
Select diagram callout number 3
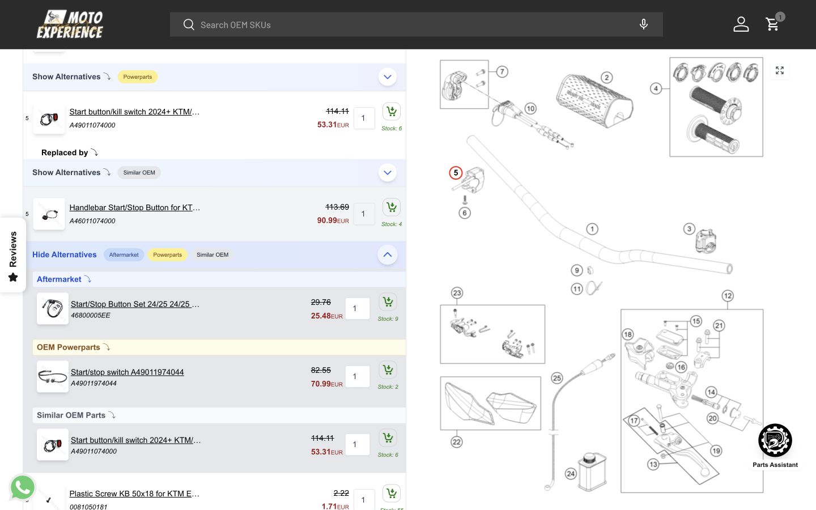(689, 229)
